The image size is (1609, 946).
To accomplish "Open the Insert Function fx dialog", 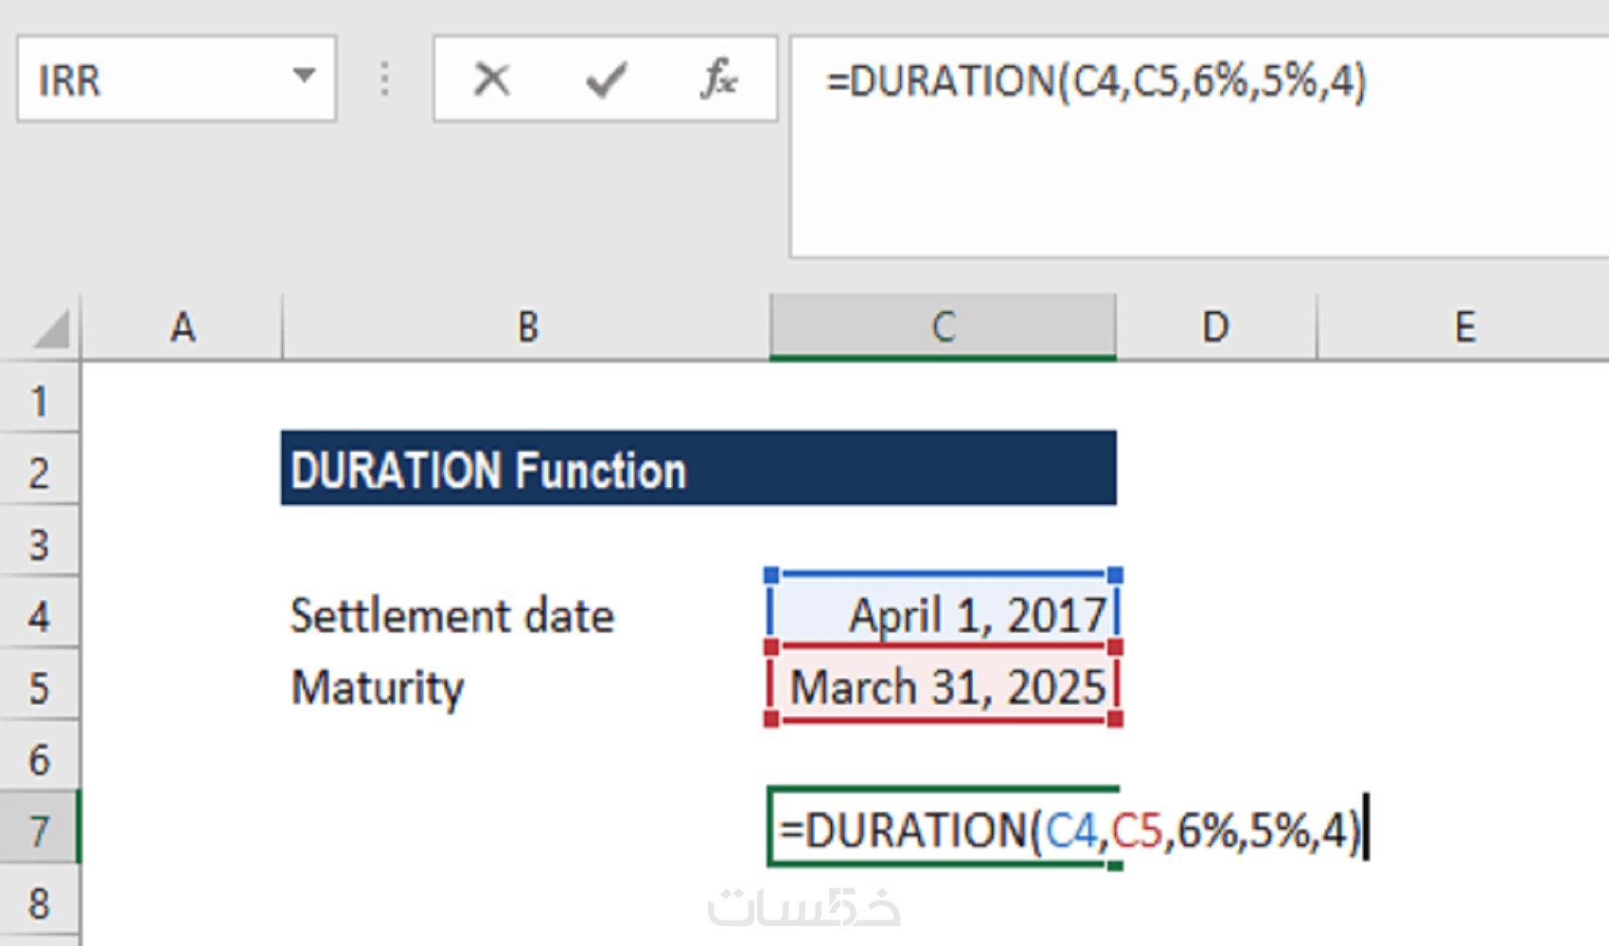I will pos(718,79).
